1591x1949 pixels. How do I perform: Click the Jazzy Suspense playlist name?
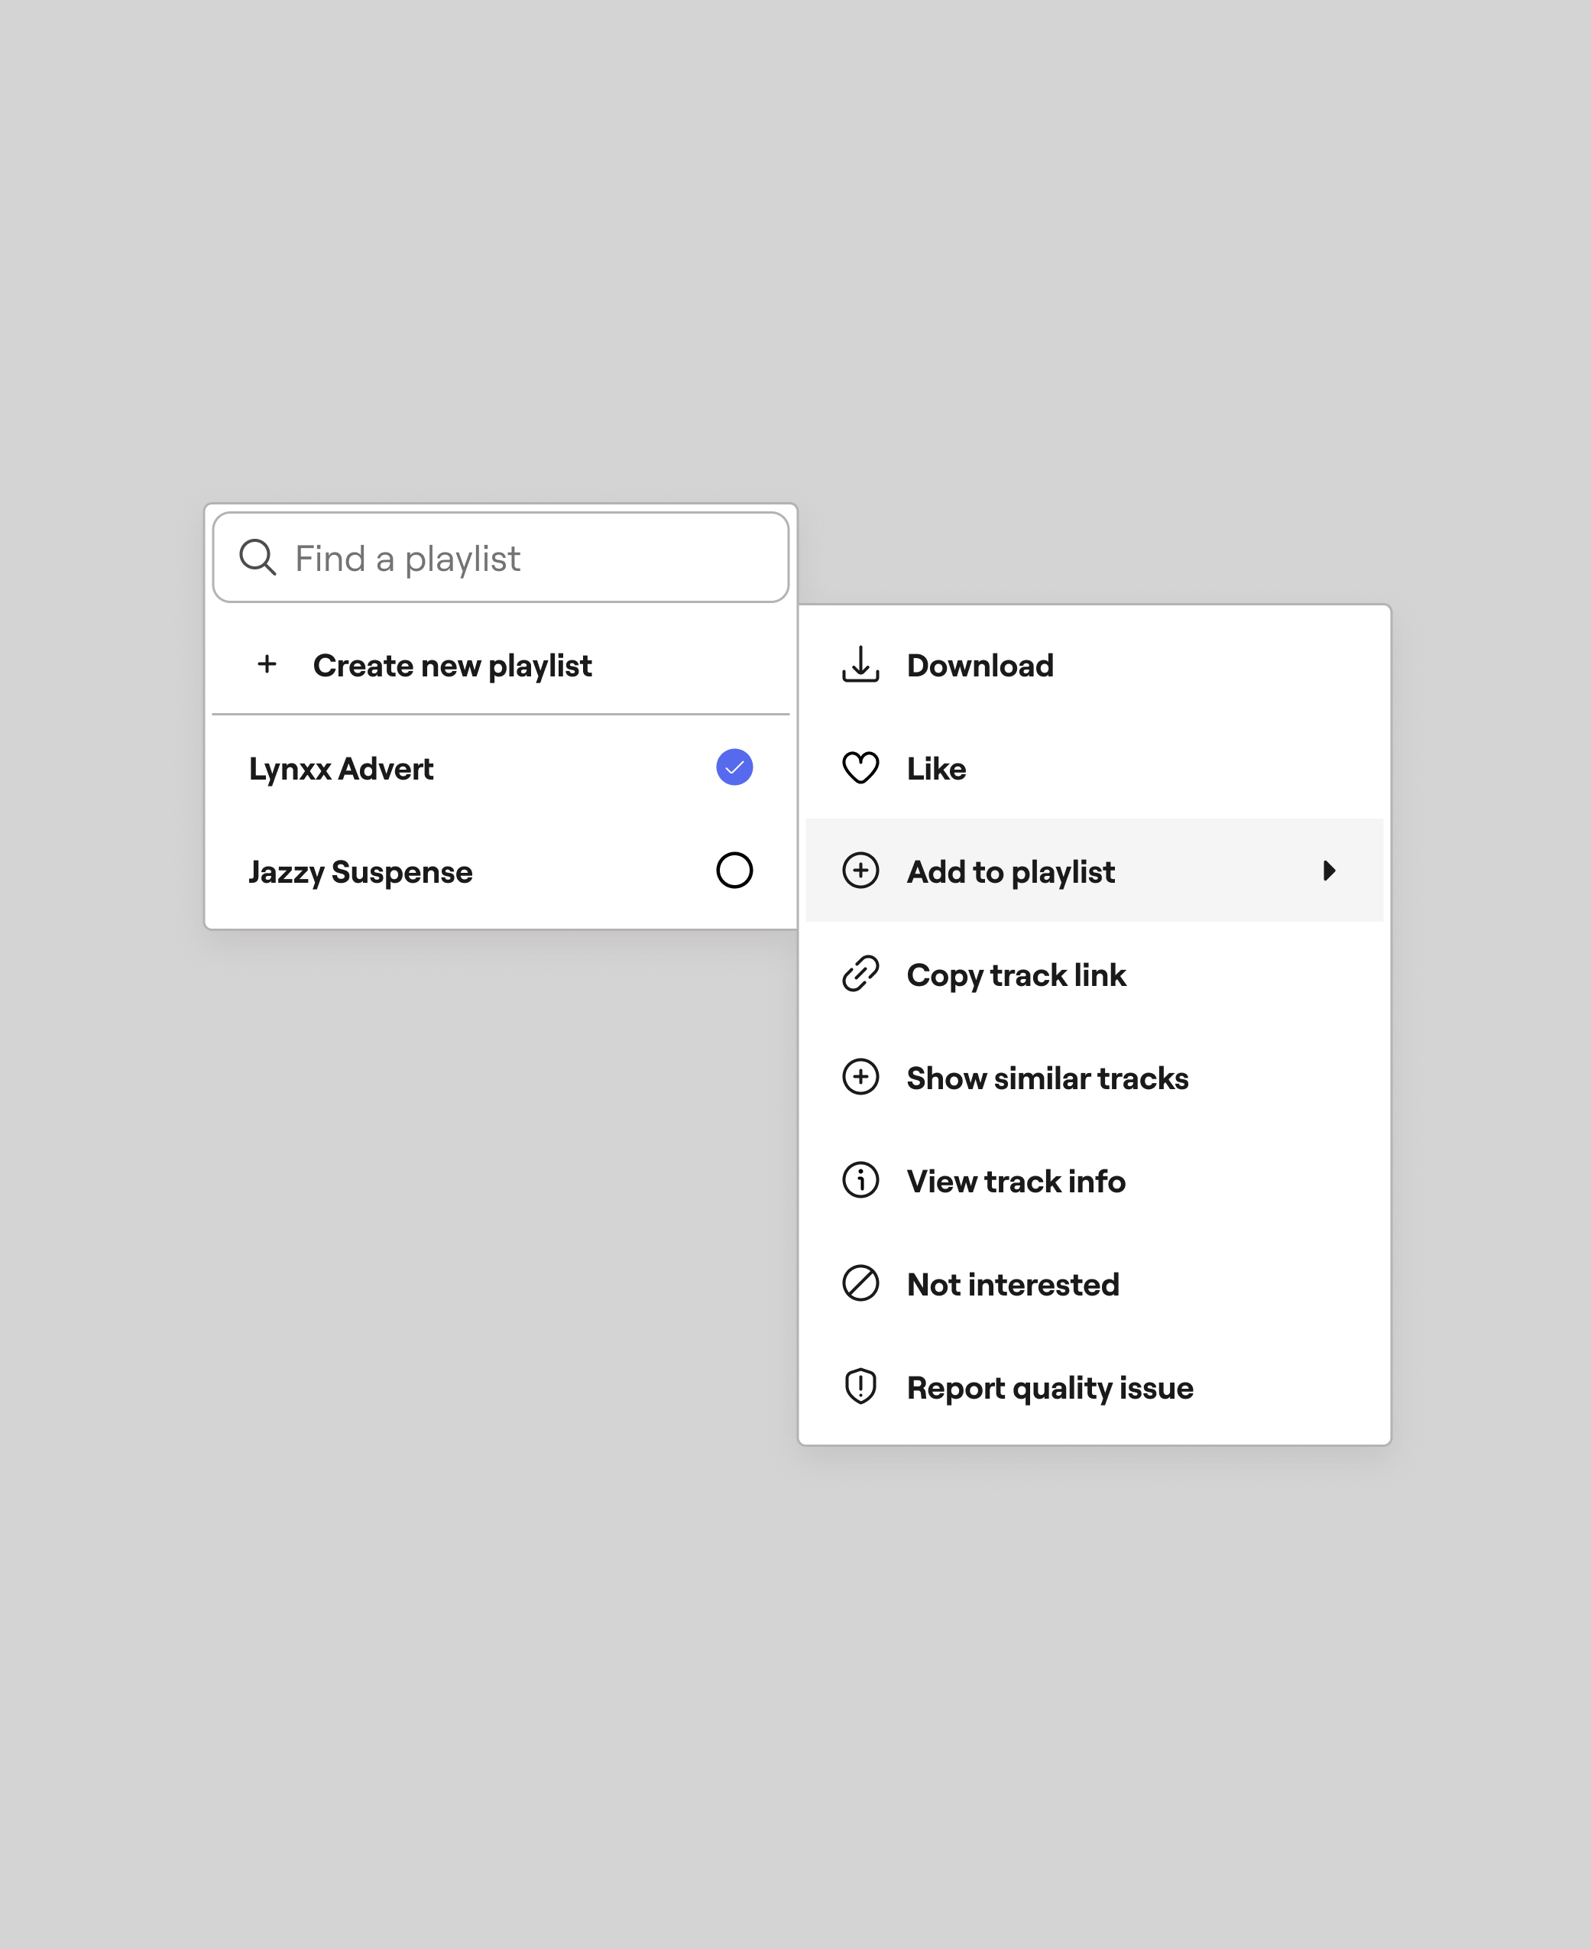pos(360,872)
